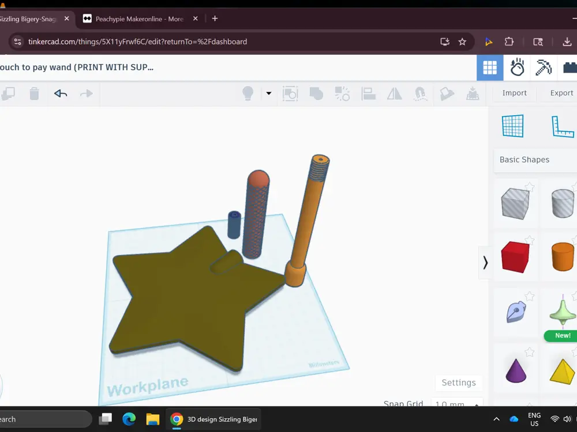Click the merged shapes Group icon
Screen dimensions: 577x432
(x=316, y=94)
